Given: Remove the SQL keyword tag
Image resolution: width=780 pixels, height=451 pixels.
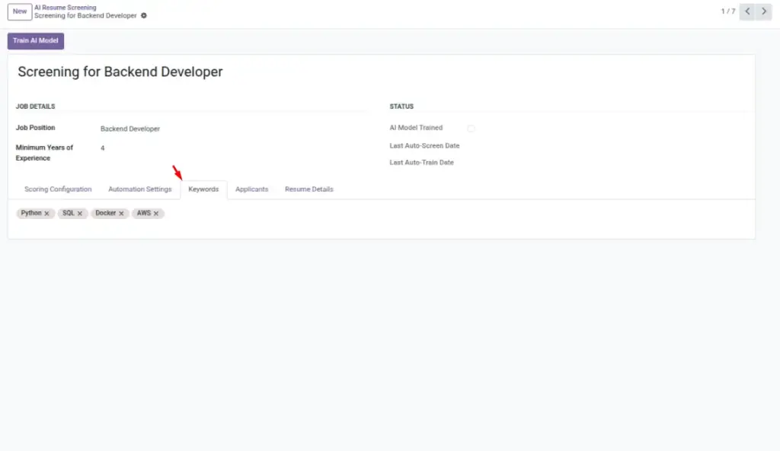Looking at the screenshot, I should [x=79, y=214].
